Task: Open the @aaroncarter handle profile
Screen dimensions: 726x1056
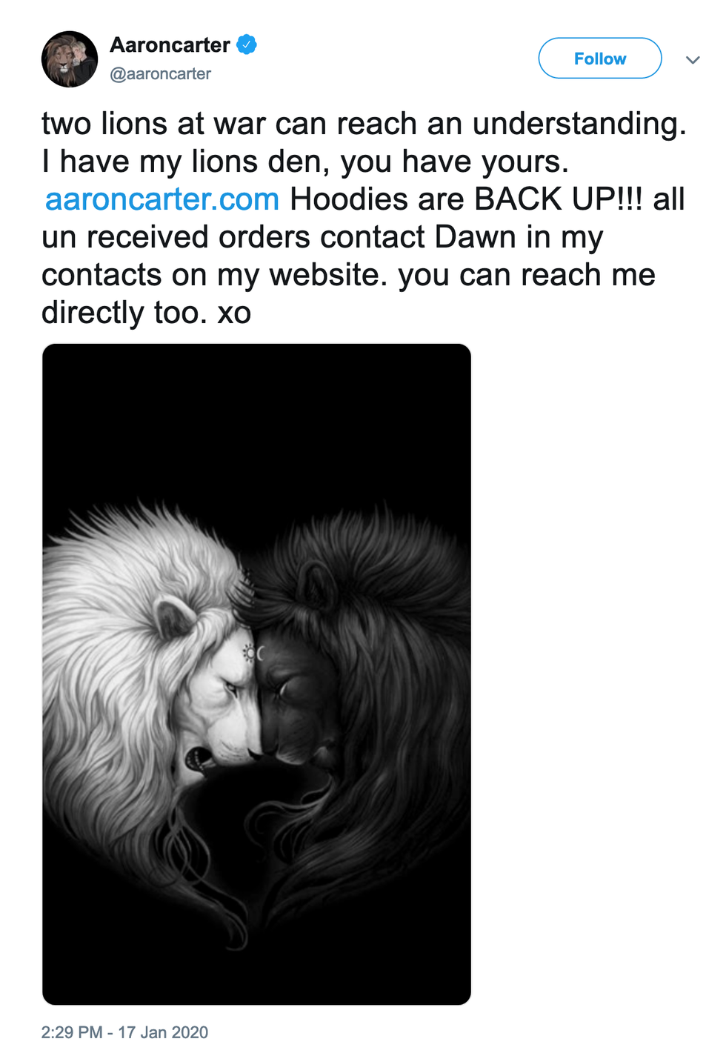Action: (160, 74)
